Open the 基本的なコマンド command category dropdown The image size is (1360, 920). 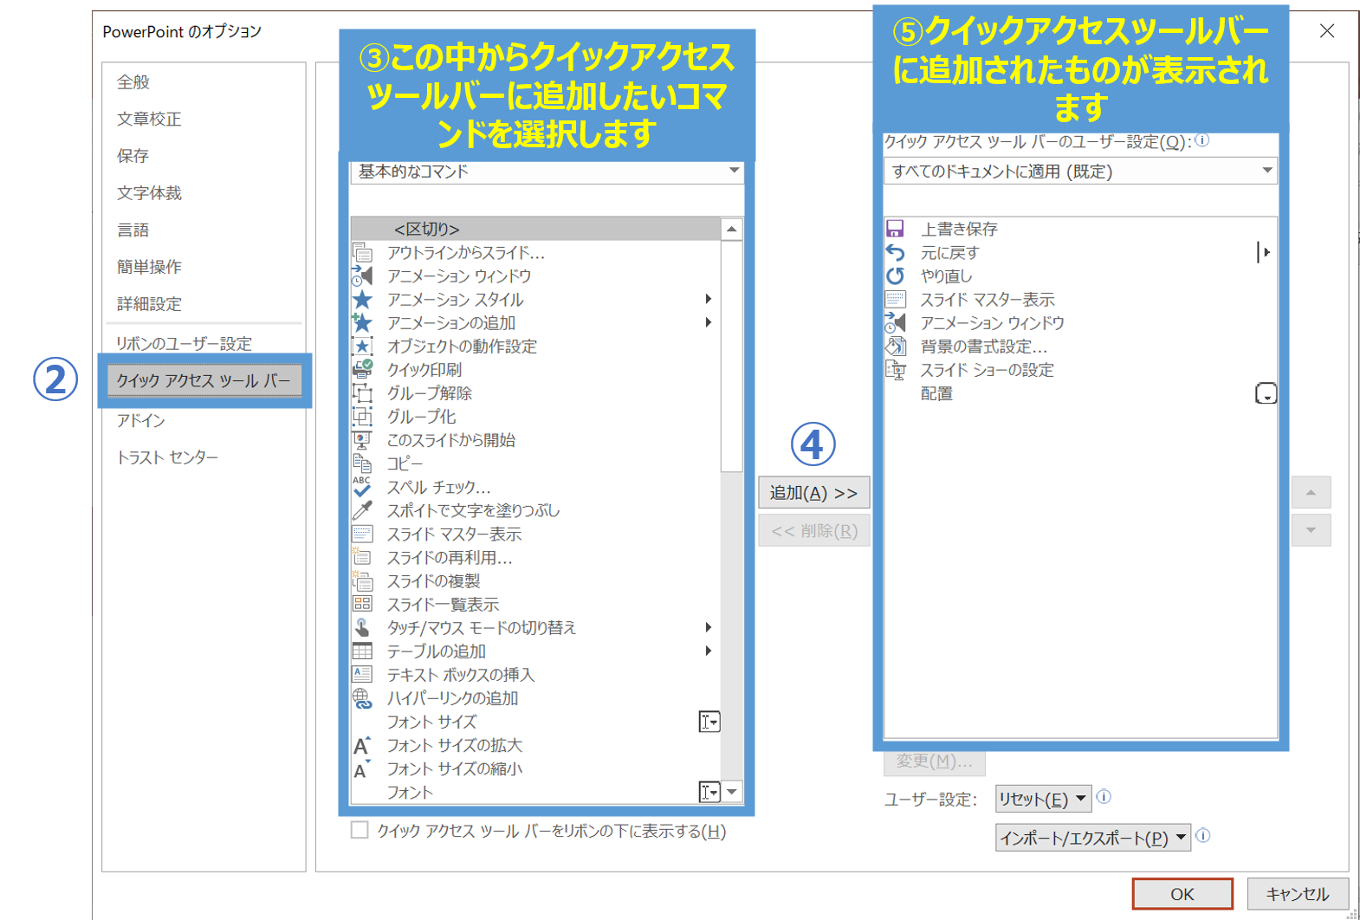pos(547,172)
